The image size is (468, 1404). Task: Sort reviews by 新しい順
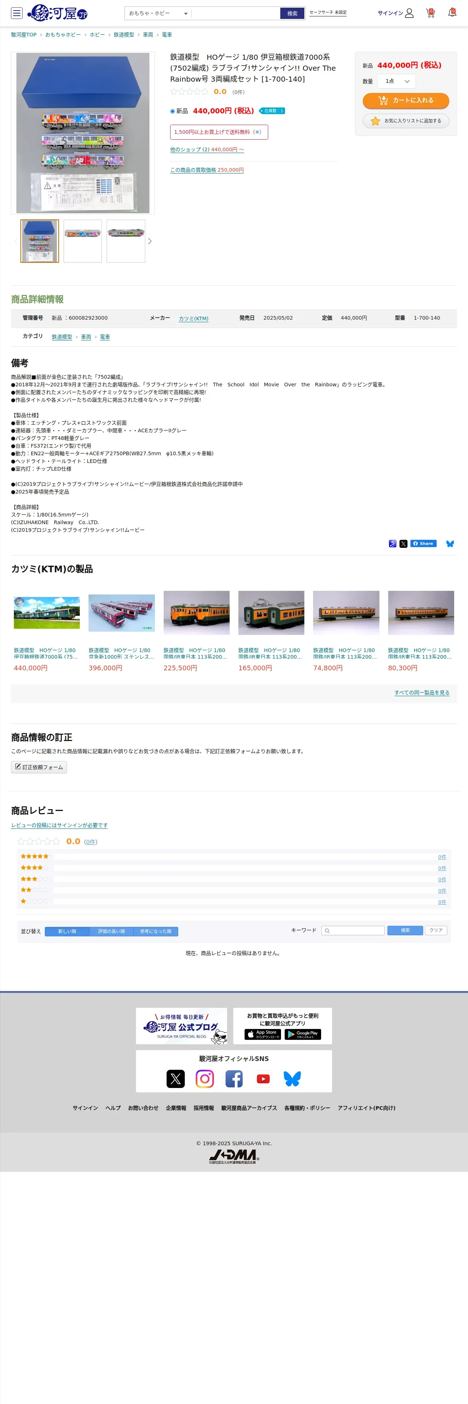tap(67, 932)
